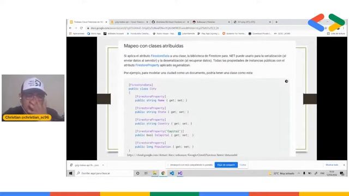This screenshot has height=196, width=349.
Task: Open the Aplicaciones bookmarks shortcut
Action: 76,34
